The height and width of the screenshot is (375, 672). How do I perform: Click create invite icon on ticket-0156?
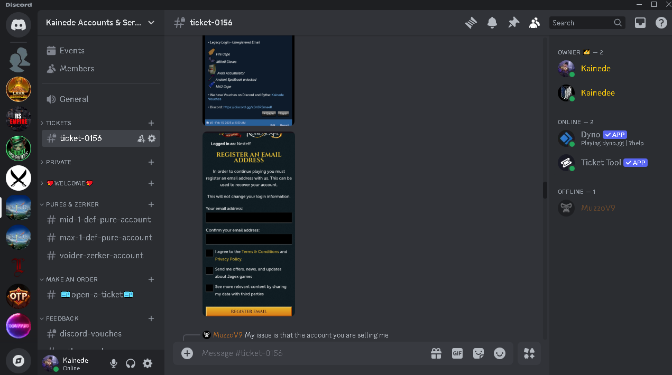pyautogui.click(x=141, y=138)
